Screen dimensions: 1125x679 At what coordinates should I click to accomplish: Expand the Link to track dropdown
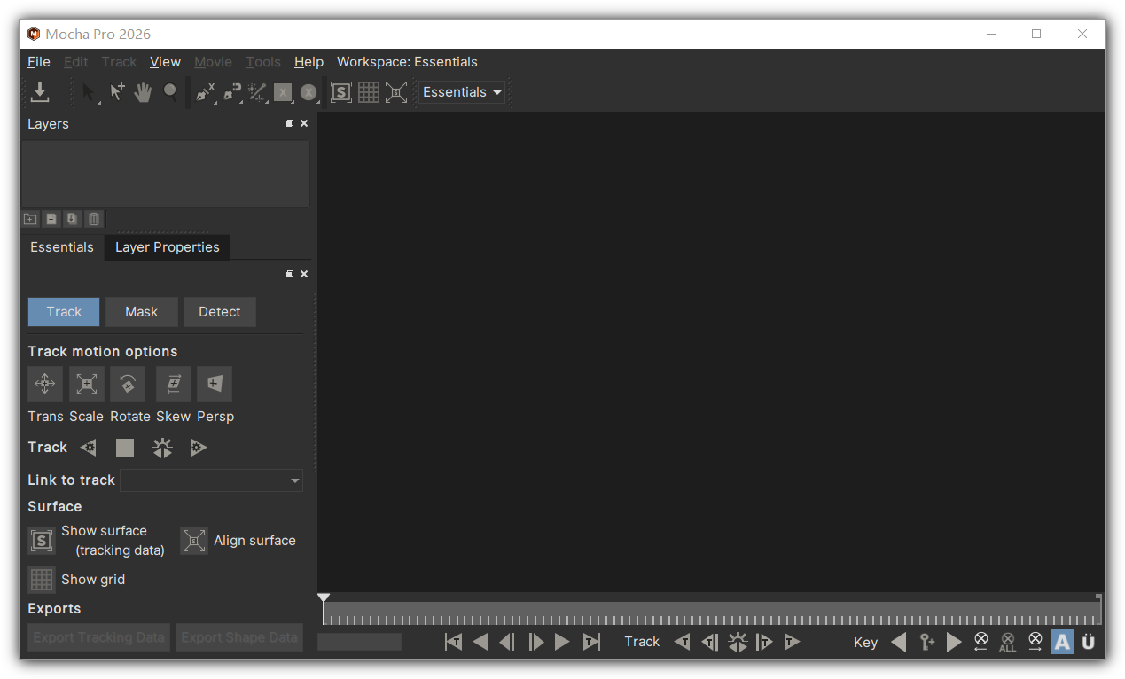[x=211, y=480]
